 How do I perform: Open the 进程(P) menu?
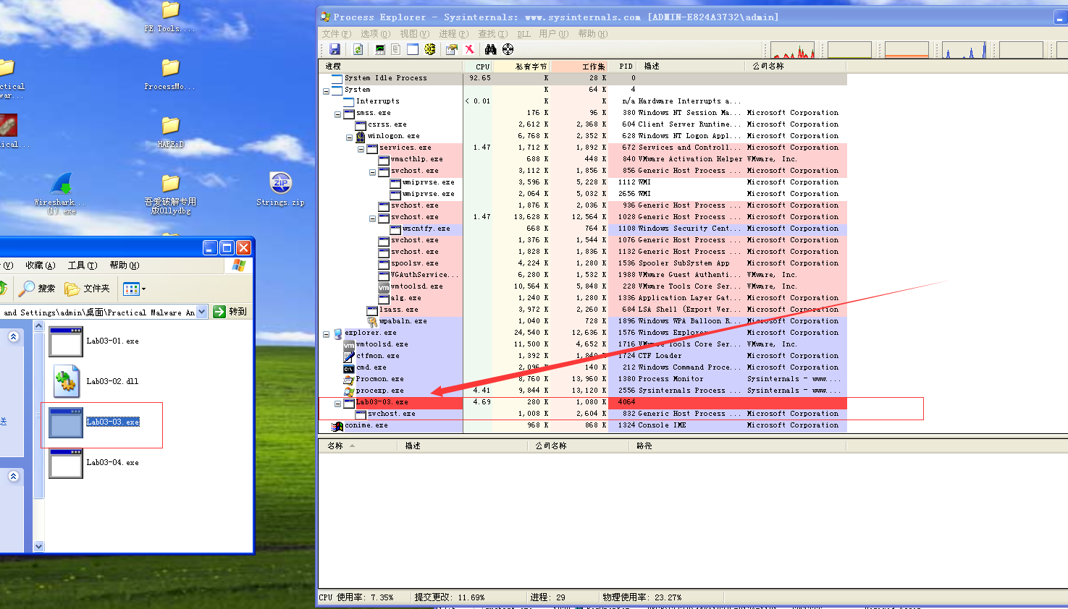pos(453,34)
